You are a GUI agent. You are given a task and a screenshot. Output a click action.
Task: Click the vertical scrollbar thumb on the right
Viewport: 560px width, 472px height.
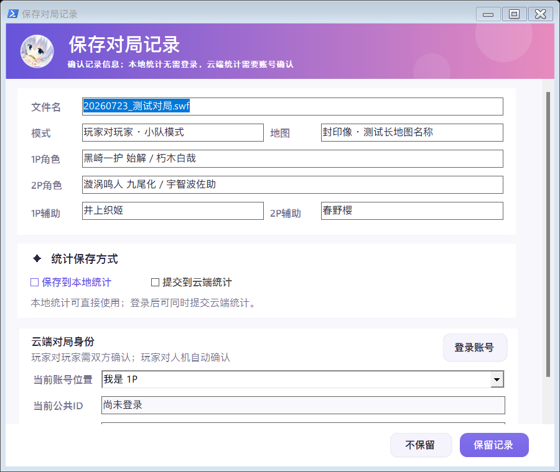pos(548,234)
